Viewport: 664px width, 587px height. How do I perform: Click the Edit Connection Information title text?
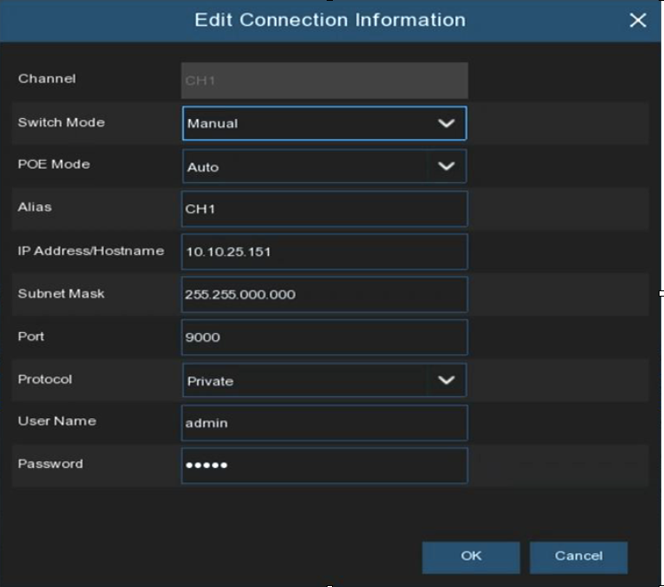(329, 20)
